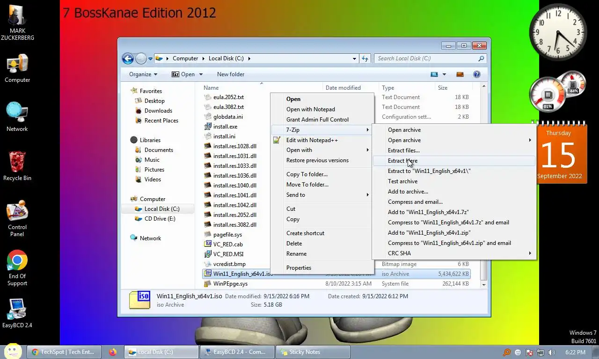Screen dimensions: 599x359
Task: Choose Add to archive... entry
Action: click(x=454, y=192)
